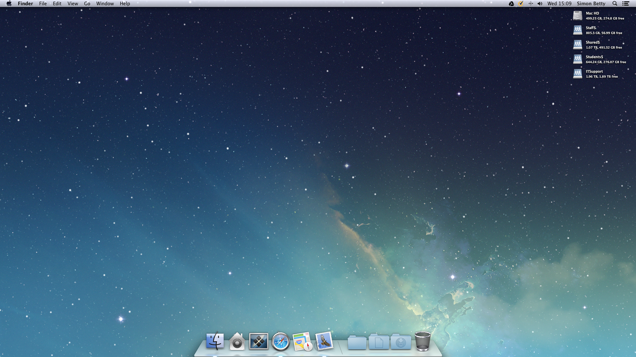Screen dimensions: 636x357
Task: Open the house-with-vault icon in Dock
Action: click(x=237, y=342)
